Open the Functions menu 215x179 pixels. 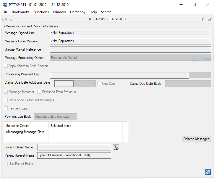[x=41, y=12]
